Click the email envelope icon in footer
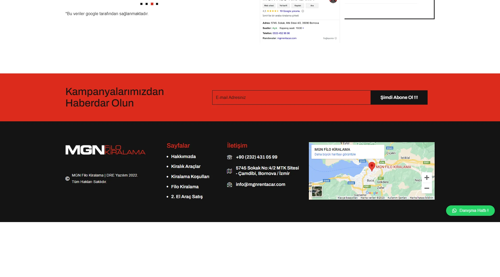Image resolution: width=500 pixels, height=277 pixels. pyautogui.click(x=229, y=185)
